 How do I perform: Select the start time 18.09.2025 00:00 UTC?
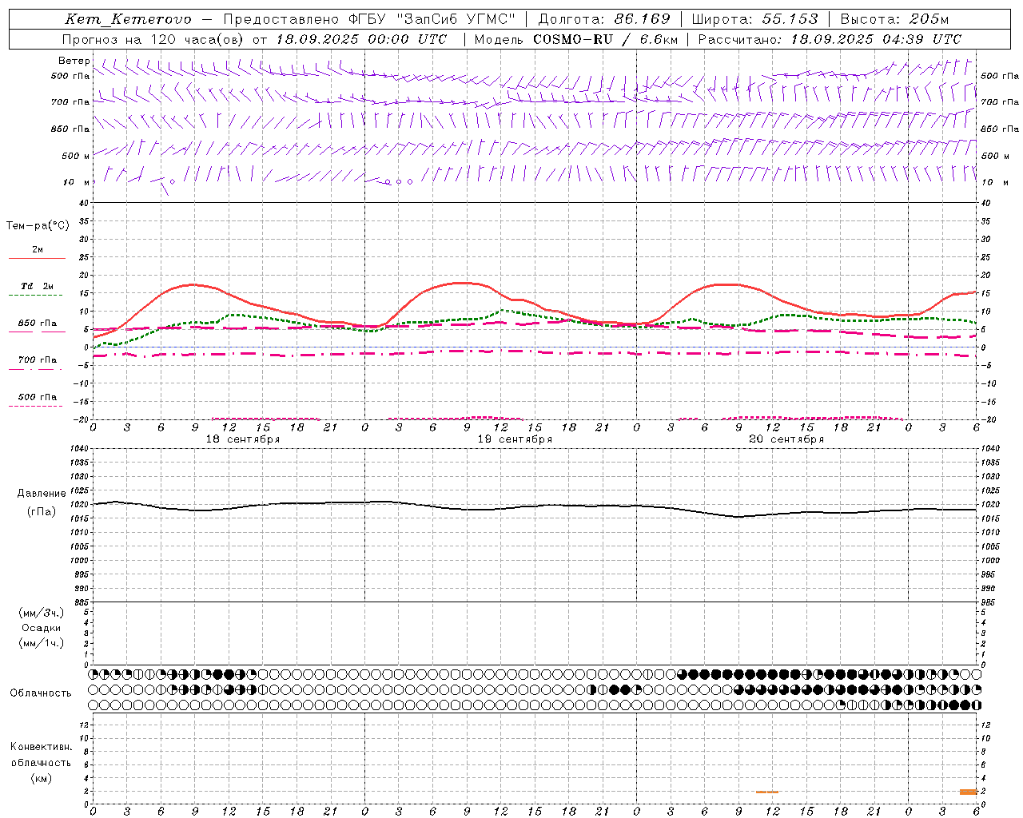click(361, 39)
